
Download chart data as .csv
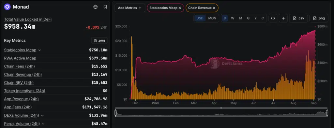pos(298,18)
